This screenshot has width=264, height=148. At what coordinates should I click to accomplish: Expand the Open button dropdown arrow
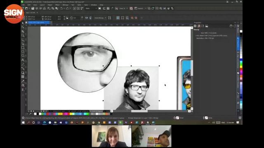click(29, 8)
